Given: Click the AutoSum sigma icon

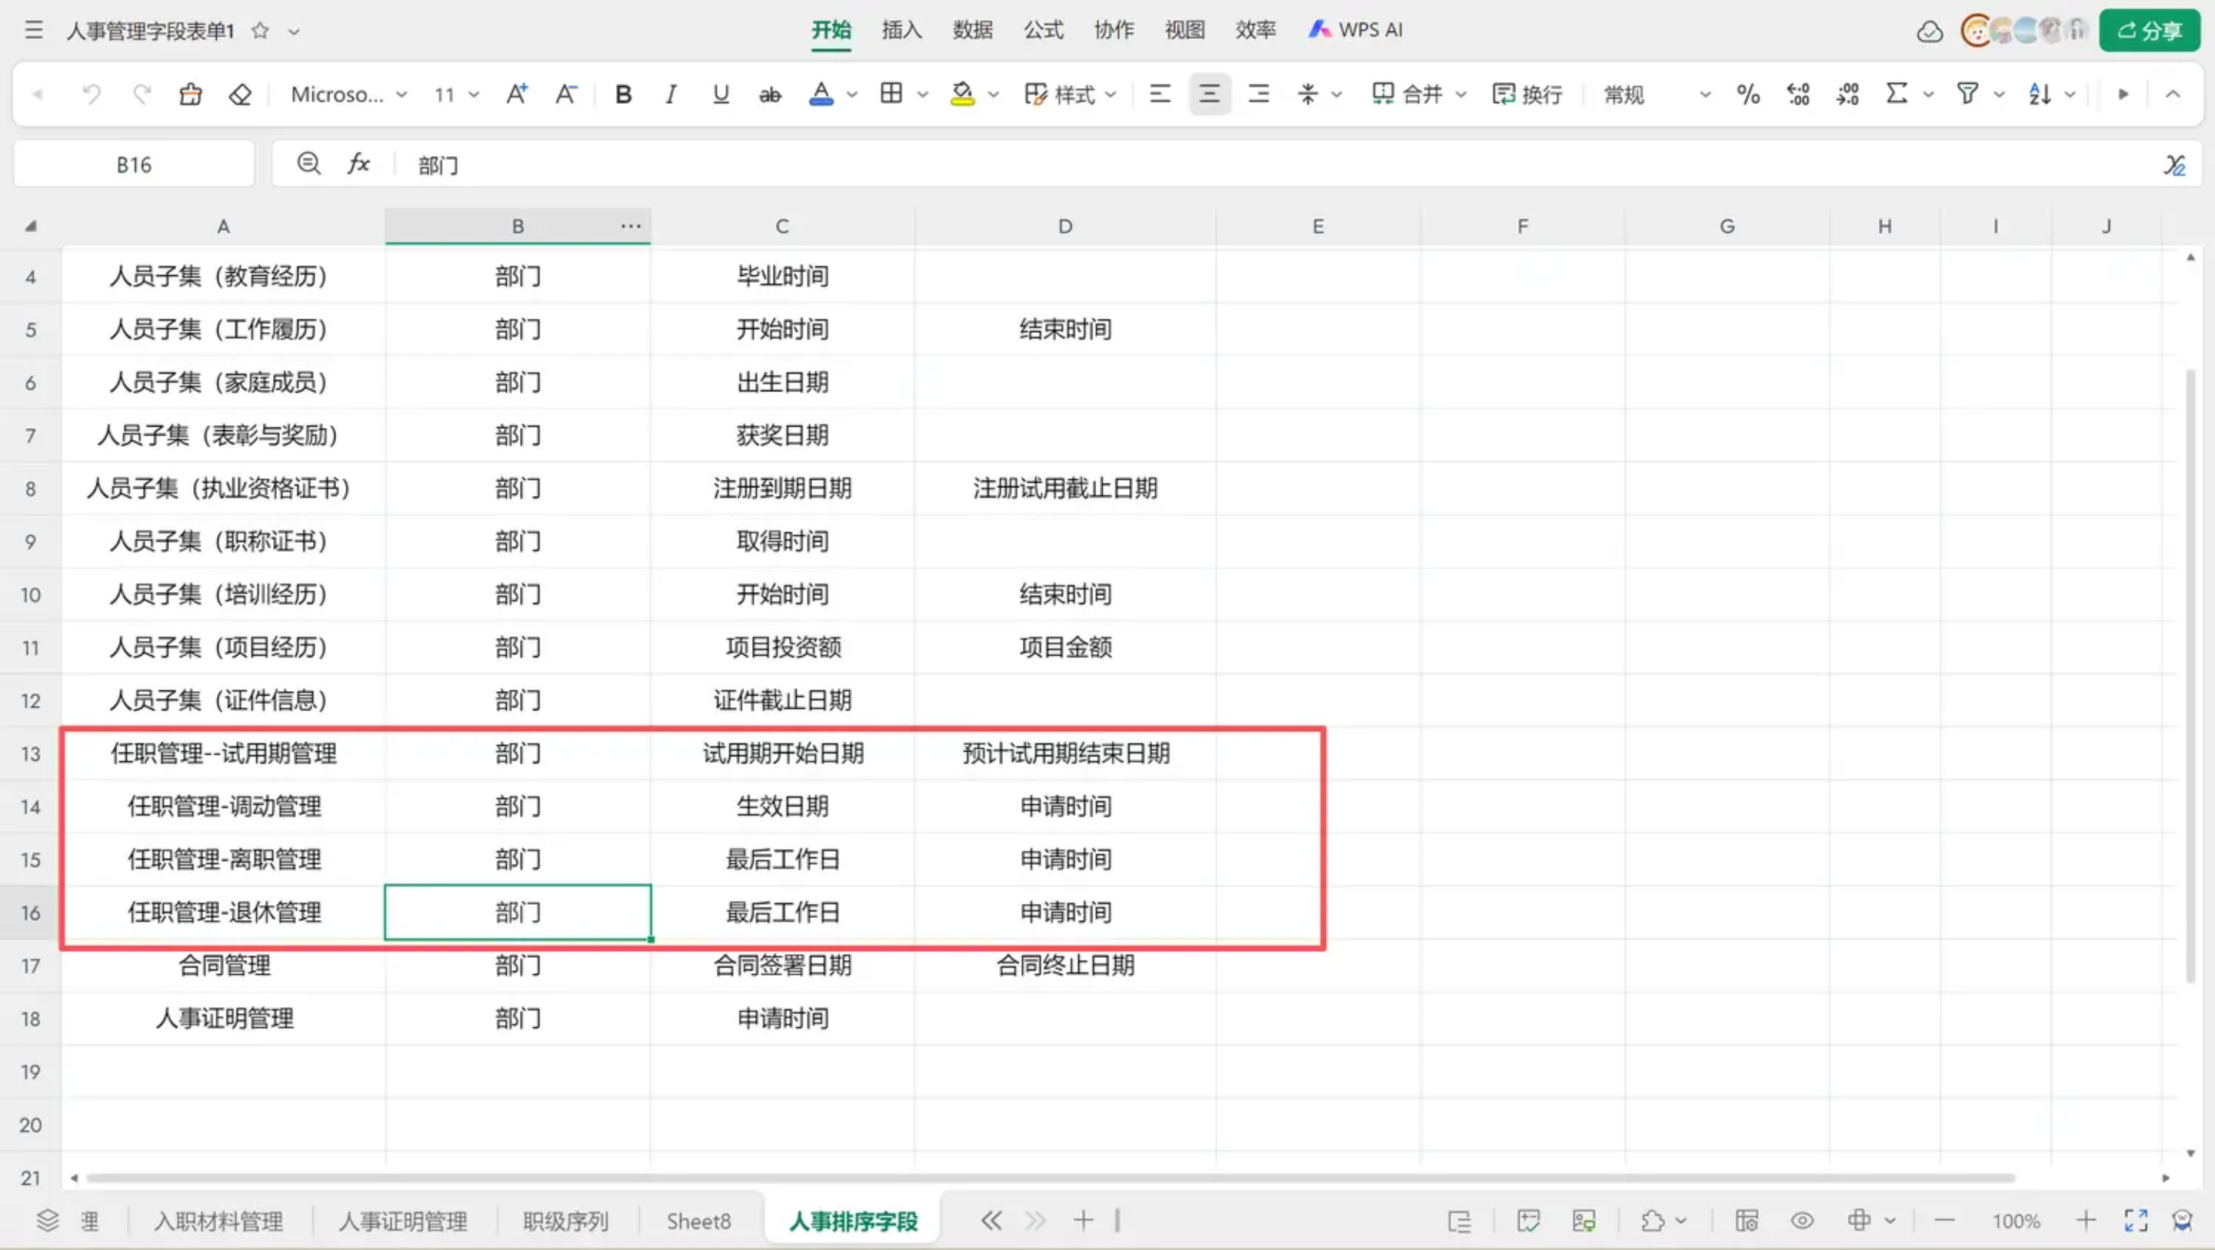Looking at the screenshot, I should pos(1896,94).
